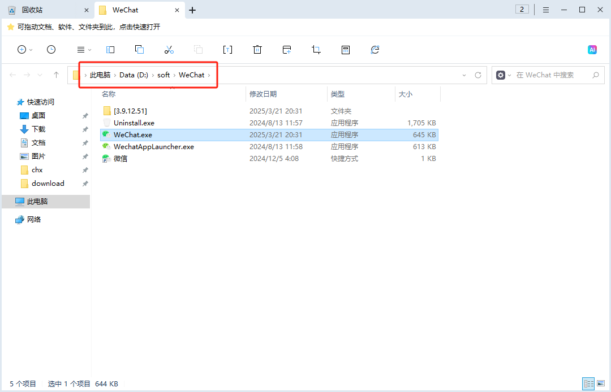
Task: Click the crop screenshot icon
Action: point(316,49)
